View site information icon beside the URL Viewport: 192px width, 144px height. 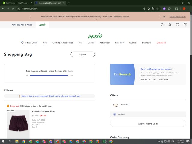(x=19, y=9)
